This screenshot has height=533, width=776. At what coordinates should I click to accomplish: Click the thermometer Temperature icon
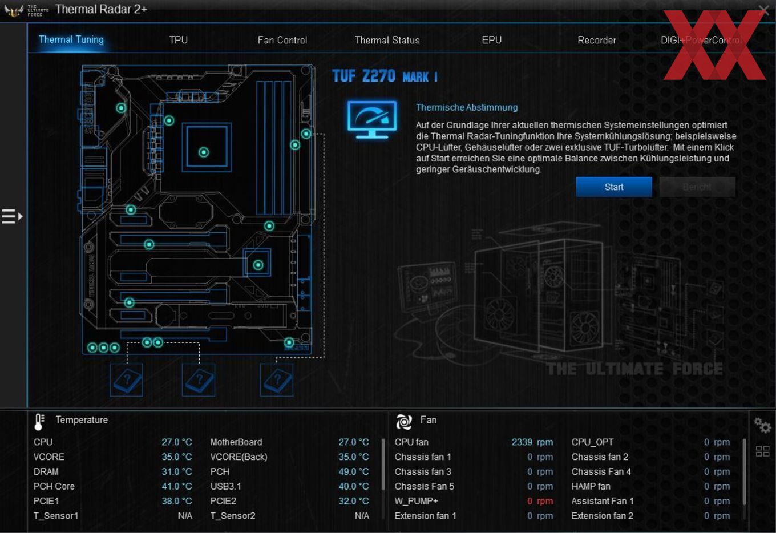tap(39, 421)
